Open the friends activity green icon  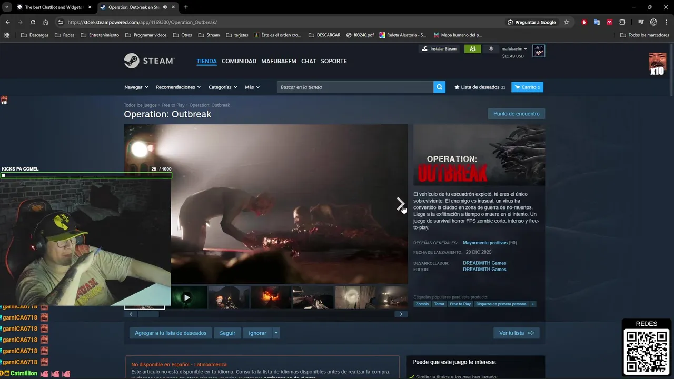coord(472,49)
